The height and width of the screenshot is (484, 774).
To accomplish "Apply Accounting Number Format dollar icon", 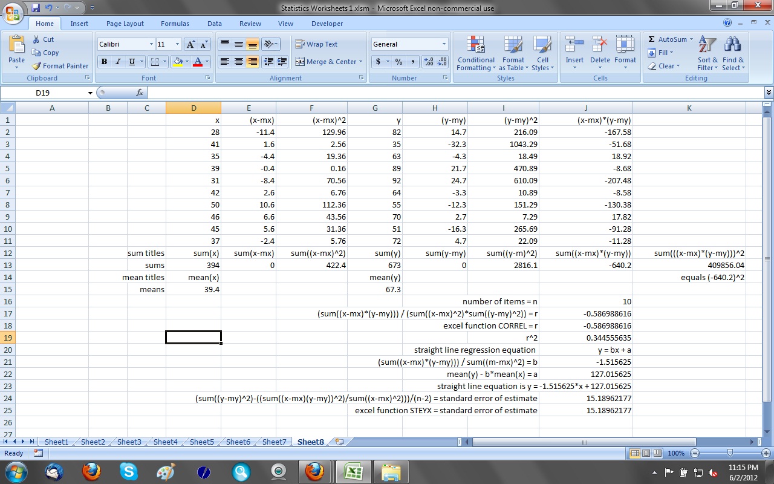I will coord(379,62).
